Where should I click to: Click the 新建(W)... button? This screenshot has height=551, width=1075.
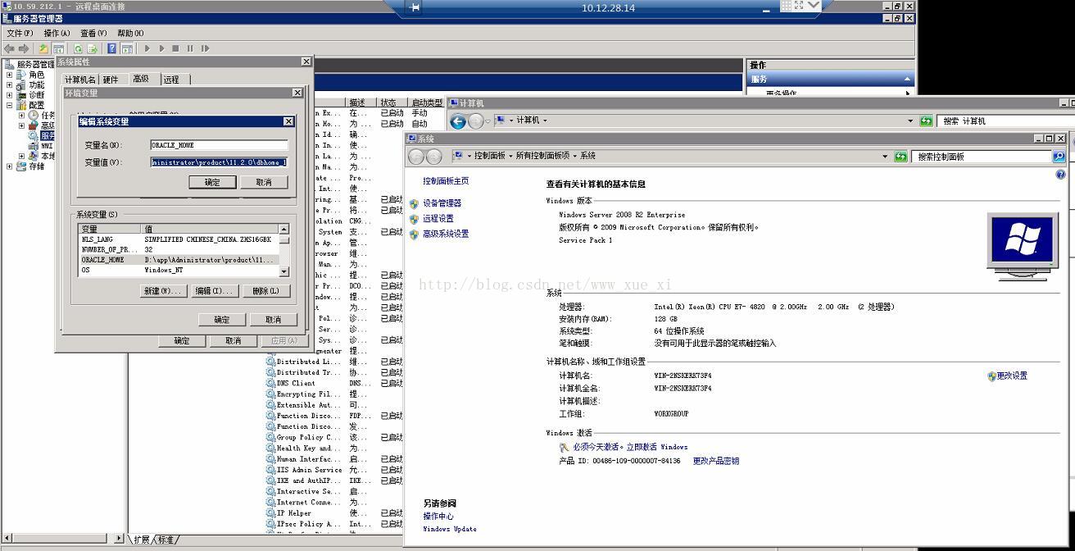(162, 291)
